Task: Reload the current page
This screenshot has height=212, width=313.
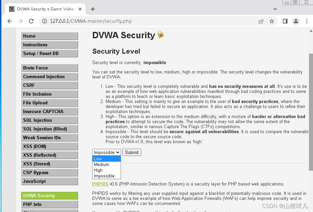Action: click(31, 21)
